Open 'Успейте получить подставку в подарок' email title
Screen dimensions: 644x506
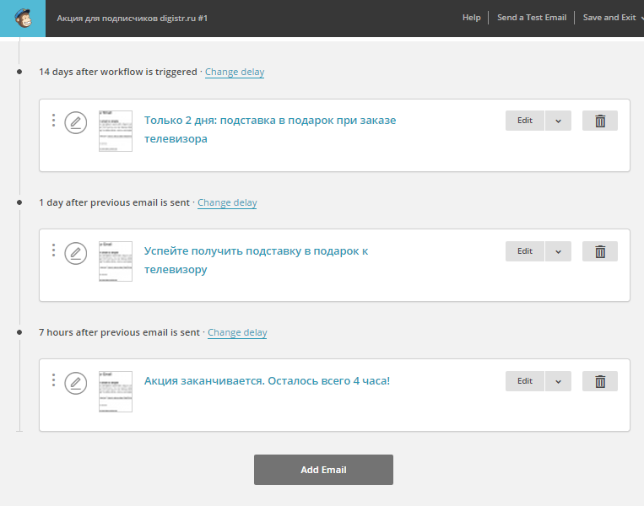coord(256,260)
